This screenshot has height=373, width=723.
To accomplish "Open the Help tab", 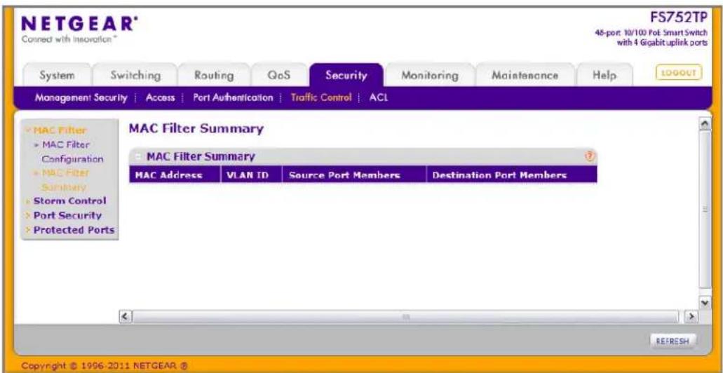I will tap(604, 75).
